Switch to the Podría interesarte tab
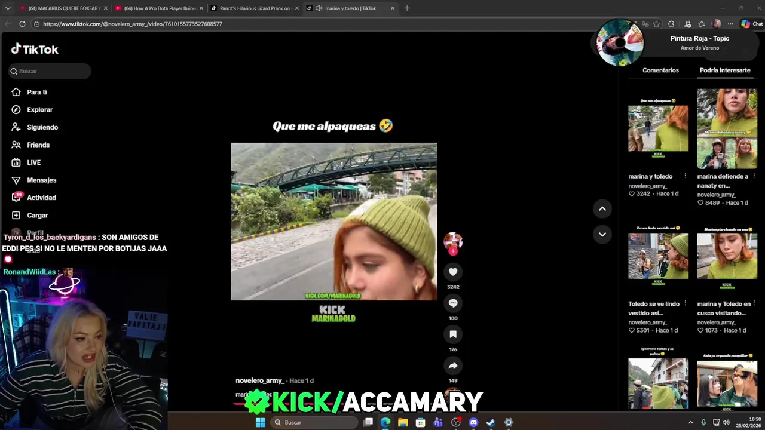The width and height of the screenshot is (765, 430). point(725,70)
